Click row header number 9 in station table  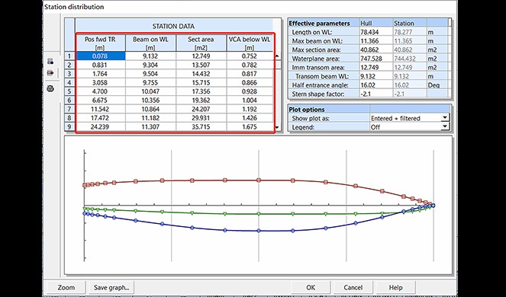69,127
